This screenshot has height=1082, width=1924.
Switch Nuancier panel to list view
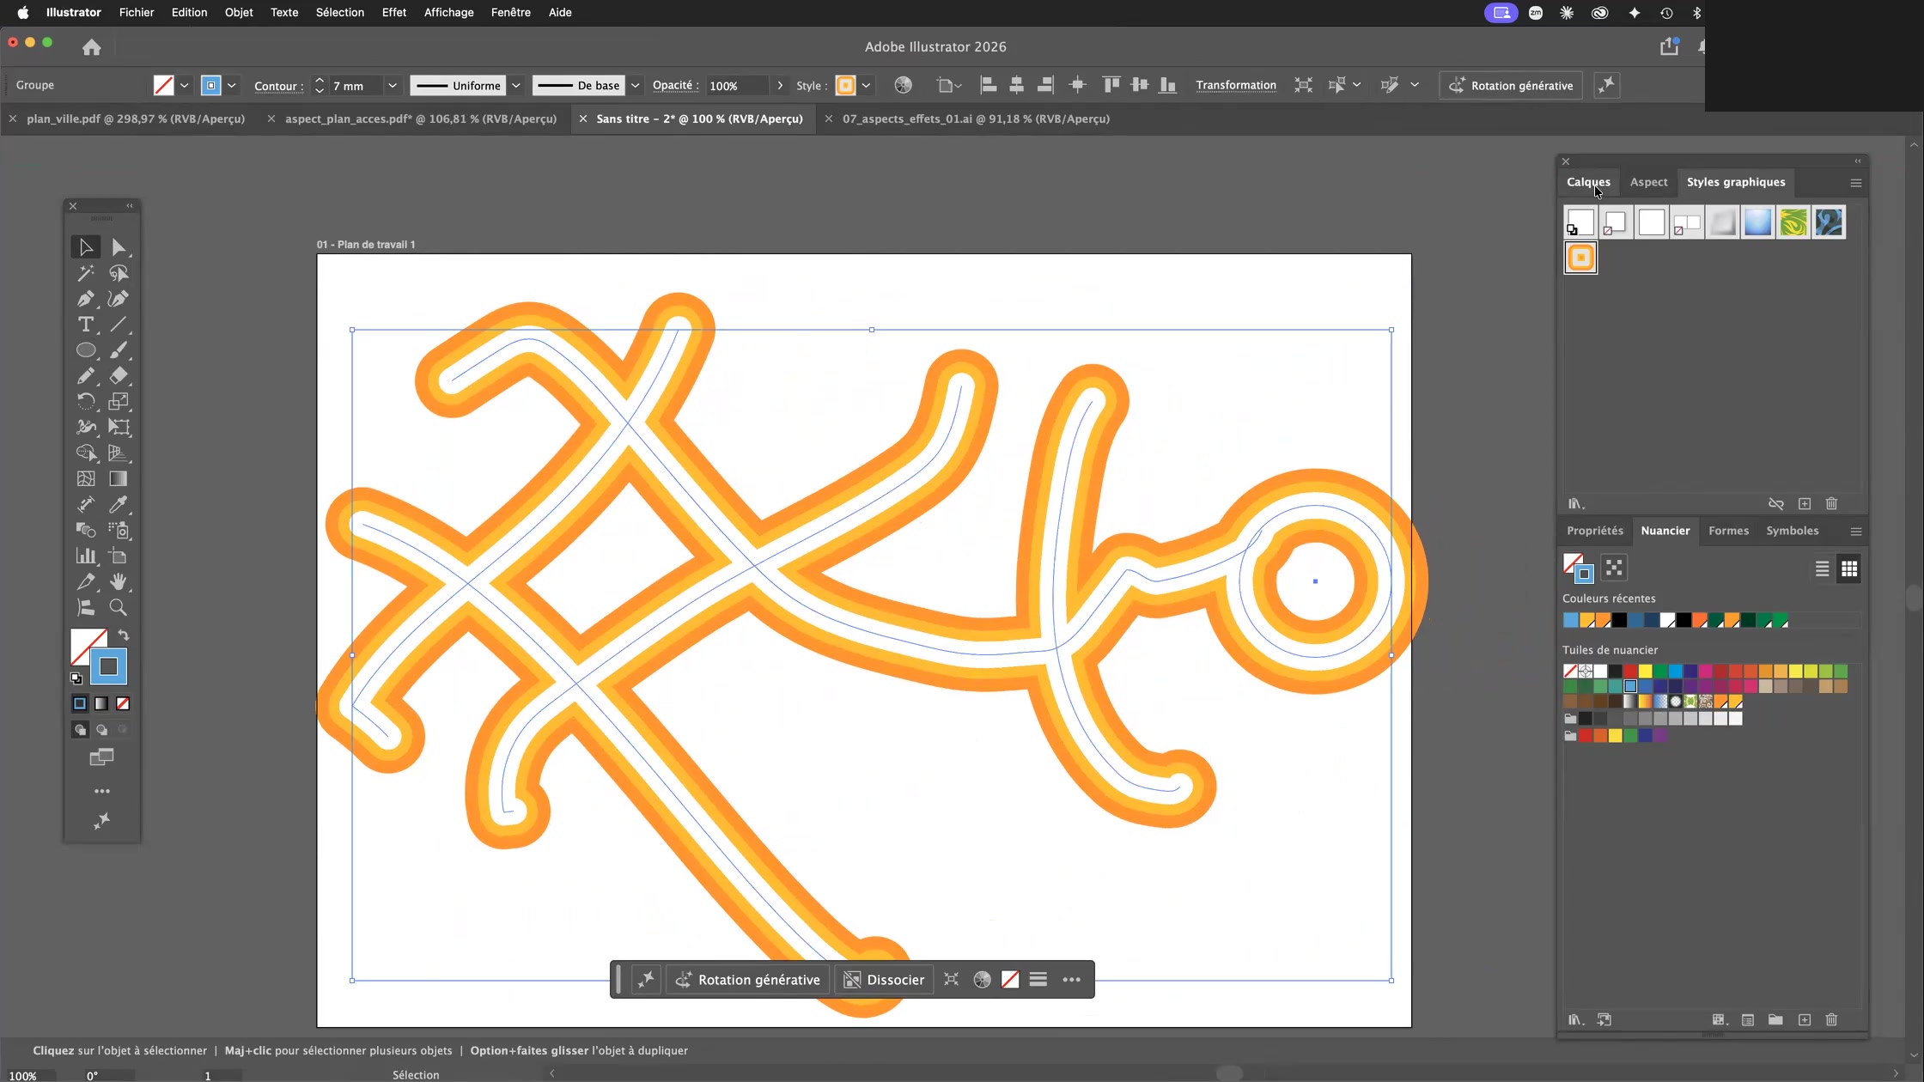(1822, 568)
